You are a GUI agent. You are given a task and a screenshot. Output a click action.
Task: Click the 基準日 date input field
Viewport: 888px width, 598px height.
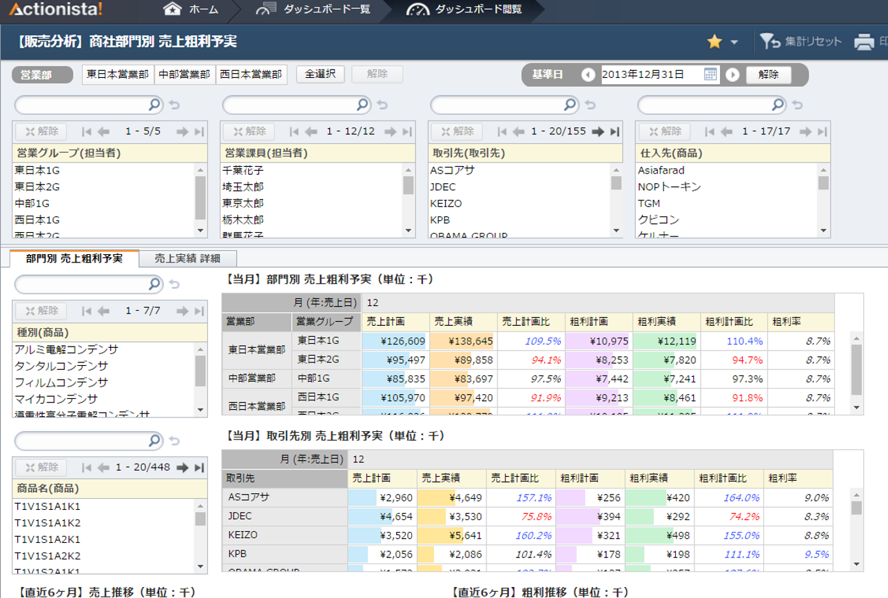tap(651, 74)
